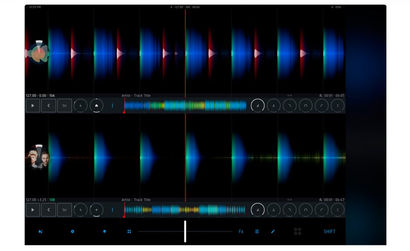The width and height of the screenshot is (410, 251).
Task: Enable Sn sync on the top deck
Action: 64,105
